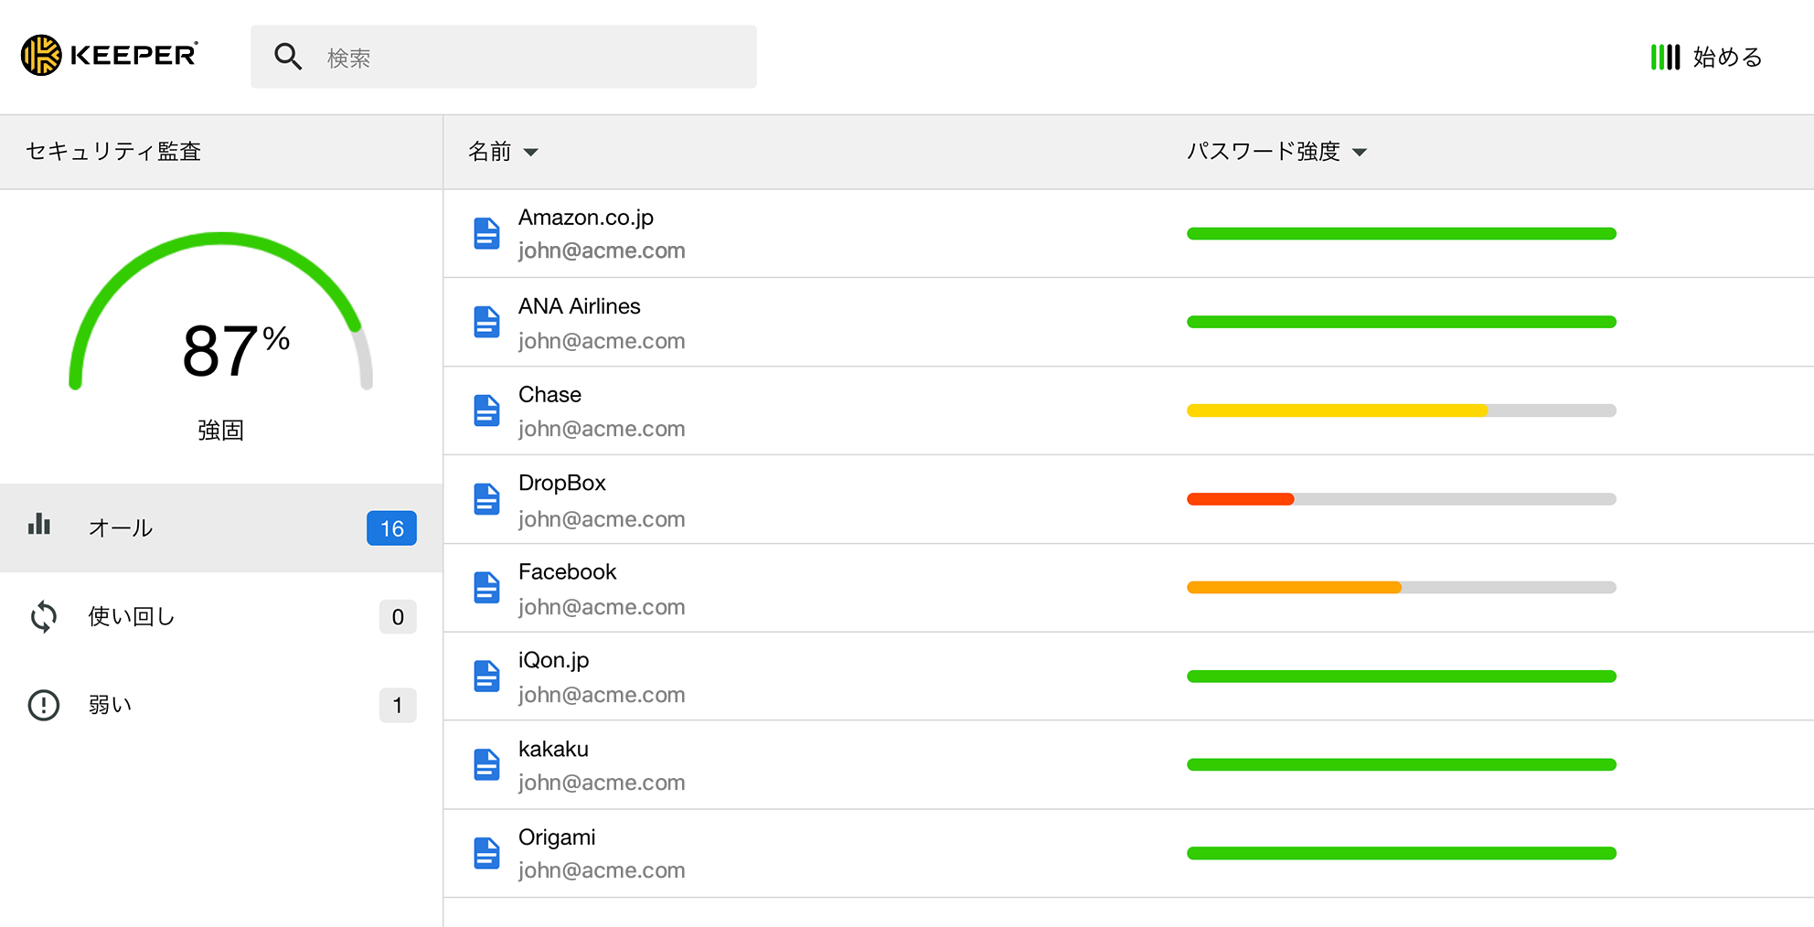Click the bar chart icon beside オール
1814x927 pixels.
[x=39, y=524]
